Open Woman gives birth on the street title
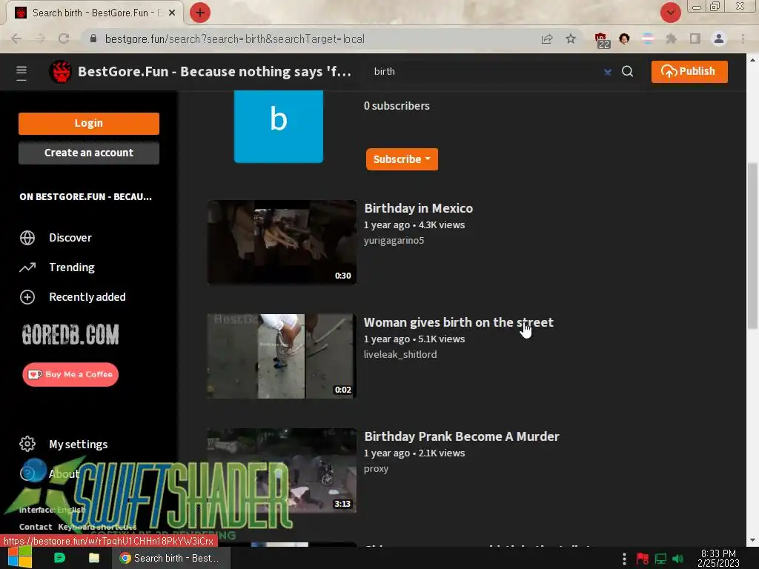759x569 pixels. tap(458, 322)
